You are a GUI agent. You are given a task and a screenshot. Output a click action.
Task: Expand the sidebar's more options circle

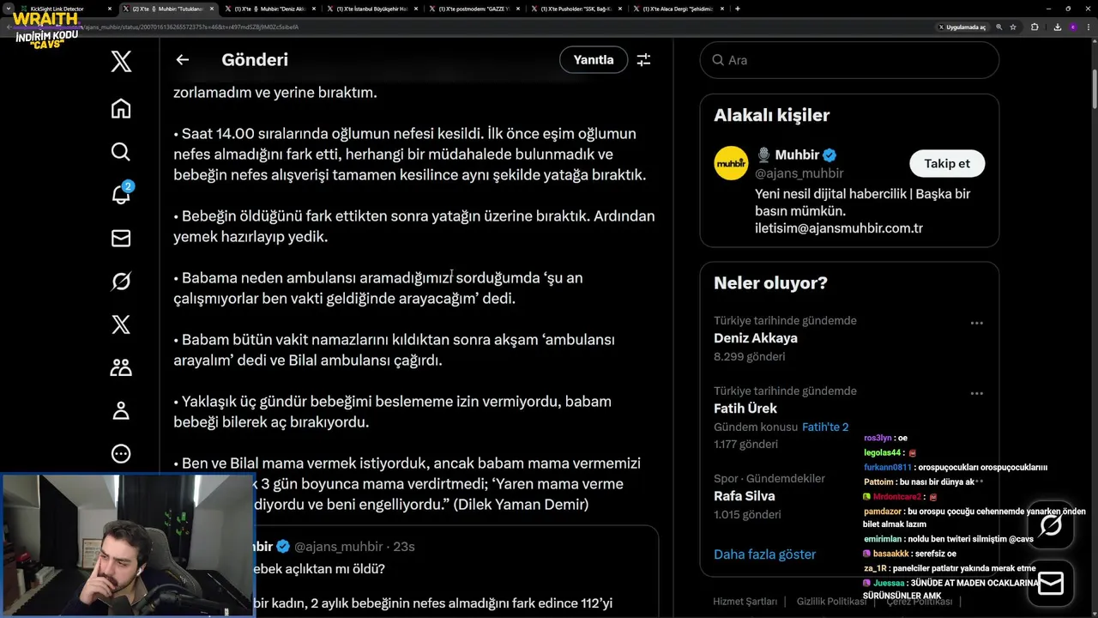click(121, 453)
